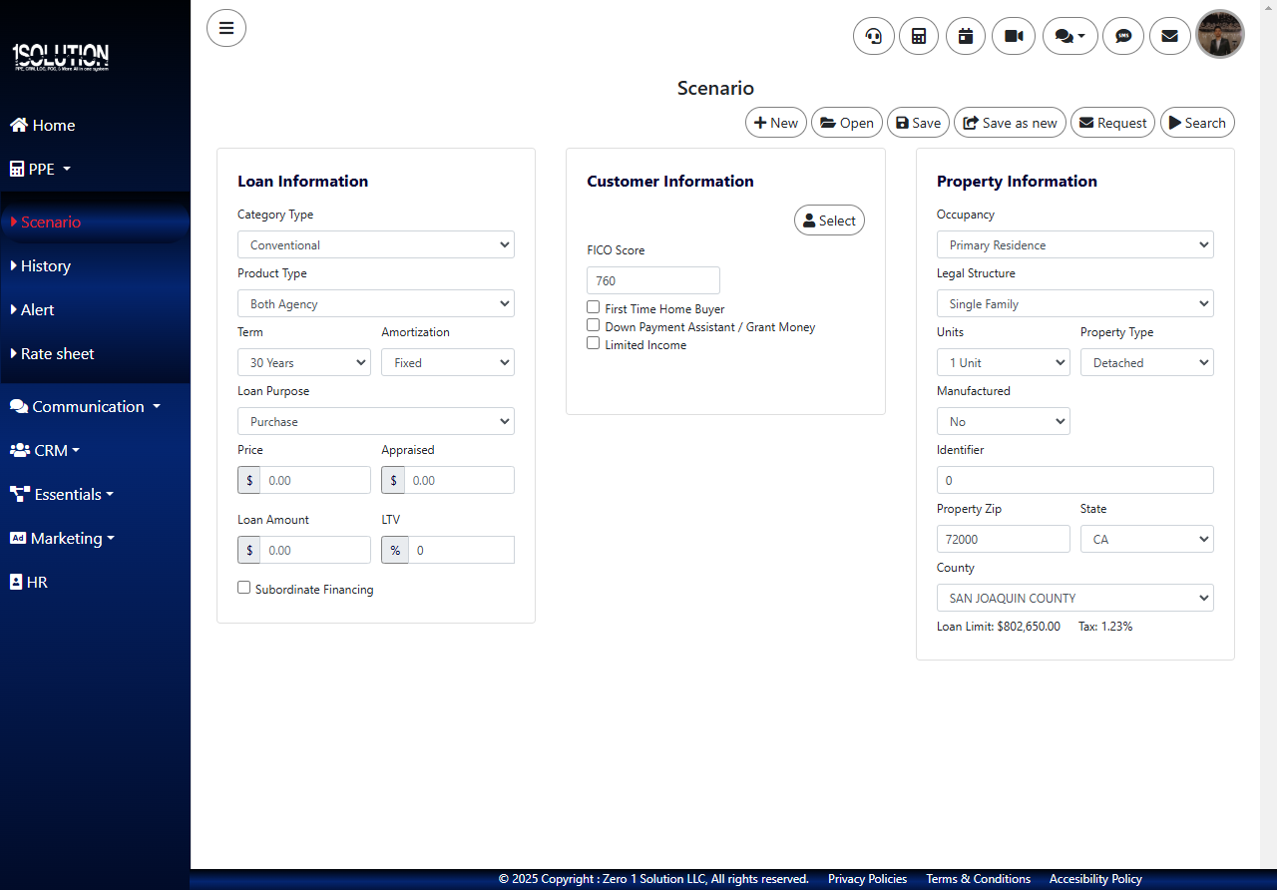Open the user profile avatar
The height and width of the screenshot is (890, 1277).
tap(1220, 35)
